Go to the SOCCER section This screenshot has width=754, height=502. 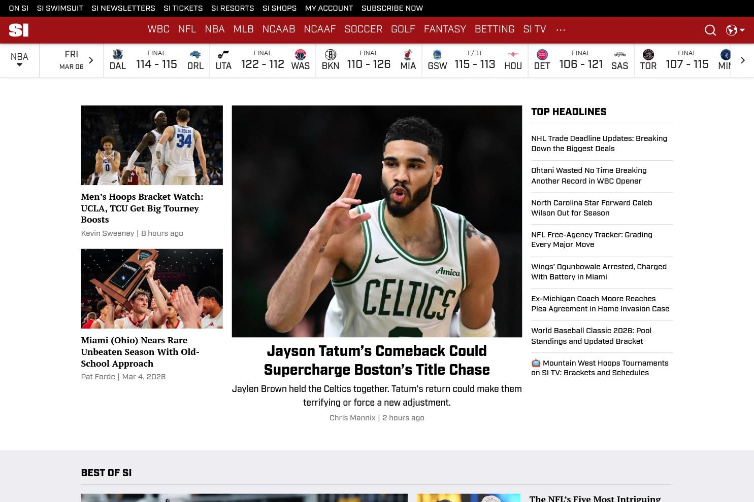click(x=364, y=29)
